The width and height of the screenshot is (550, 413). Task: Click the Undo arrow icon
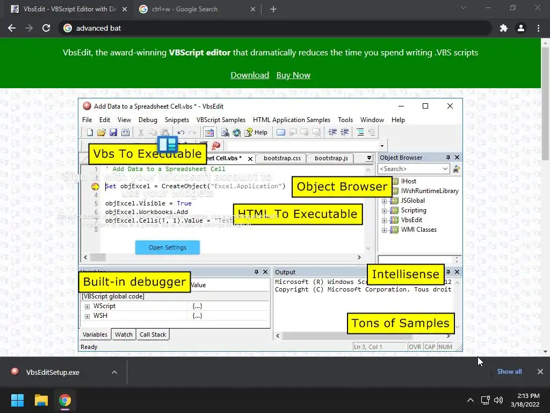181,132
